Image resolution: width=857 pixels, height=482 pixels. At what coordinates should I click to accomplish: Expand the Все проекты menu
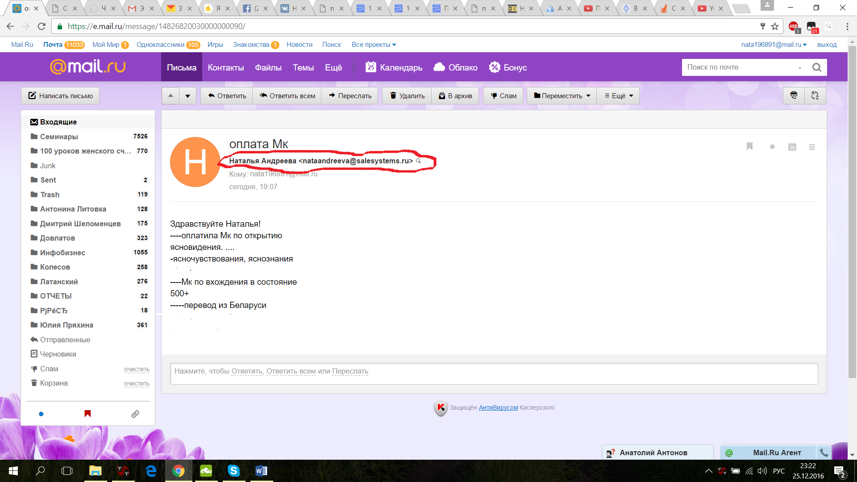pos(374,45)
